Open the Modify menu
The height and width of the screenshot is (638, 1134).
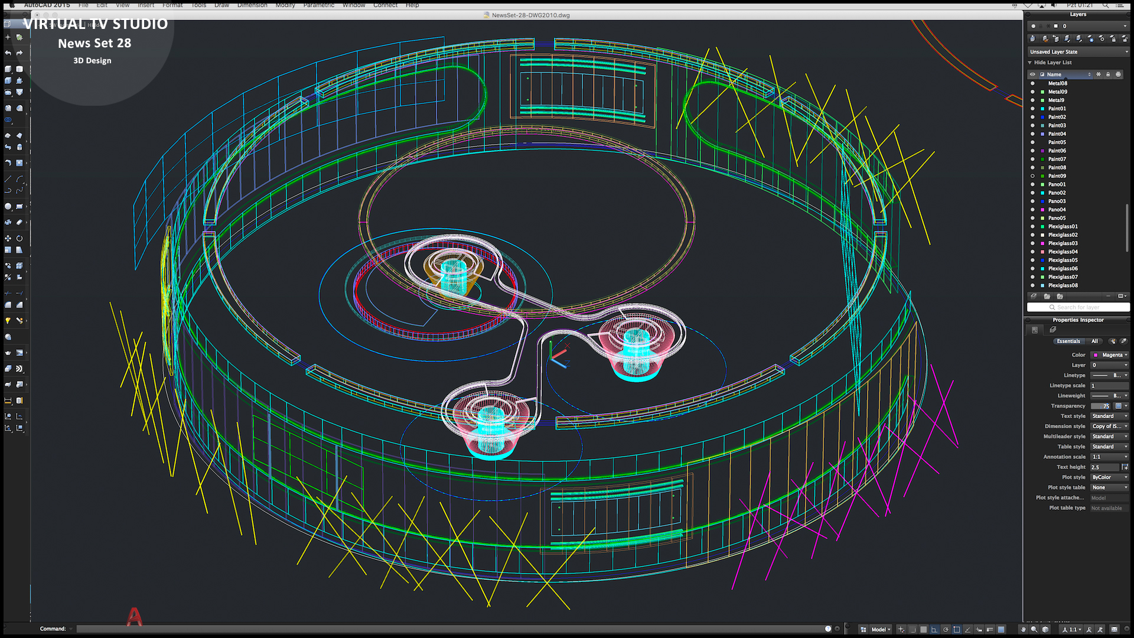[x=285, y=5]
